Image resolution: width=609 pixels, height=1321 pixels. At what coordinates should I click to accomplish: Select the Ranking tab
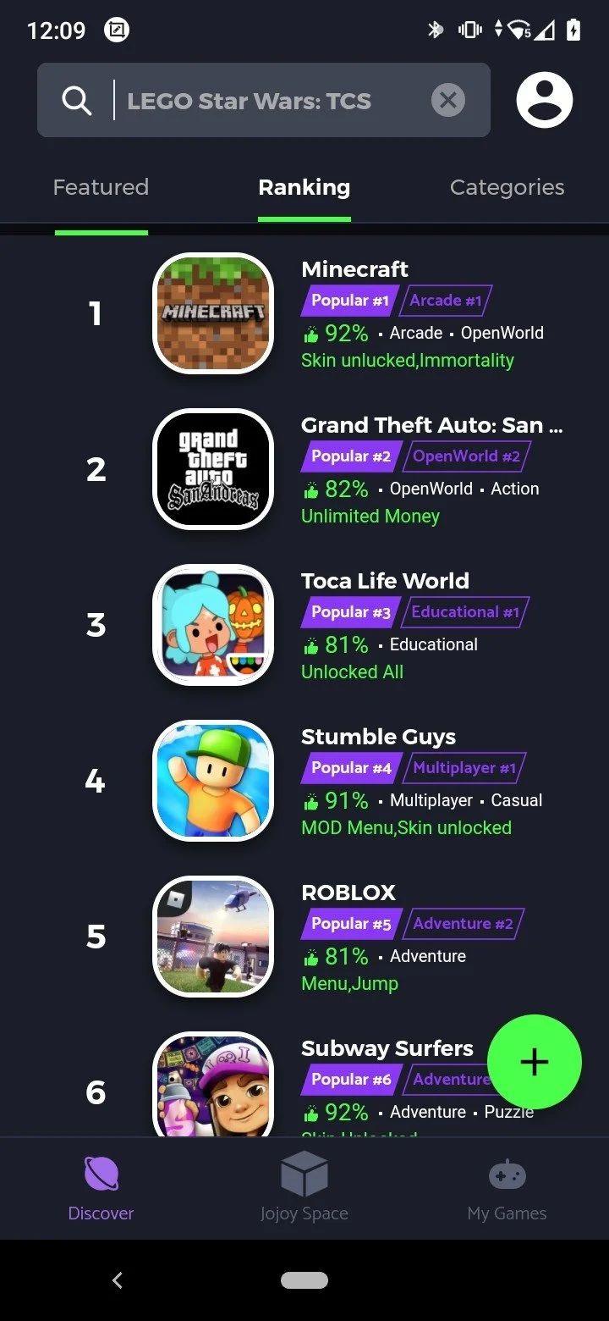[304, 187]
